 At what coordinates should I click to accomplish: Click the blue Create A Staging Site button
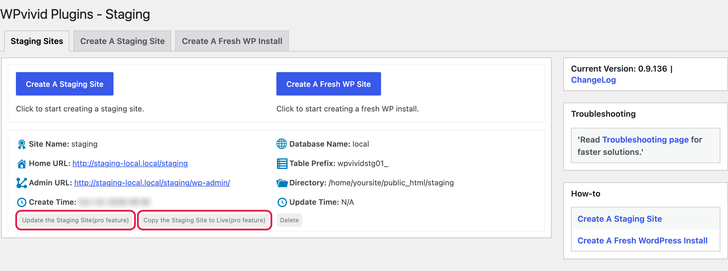pos(65,84)
